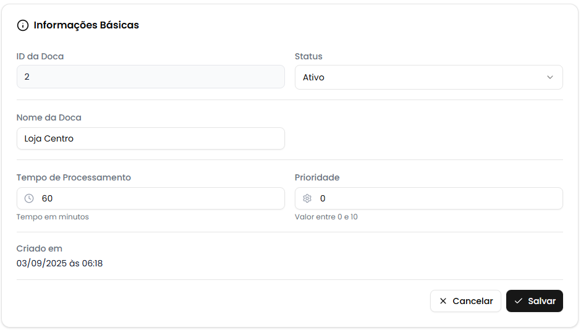
Task: Click the Prioridade label
Action: [x=317, y=177]
